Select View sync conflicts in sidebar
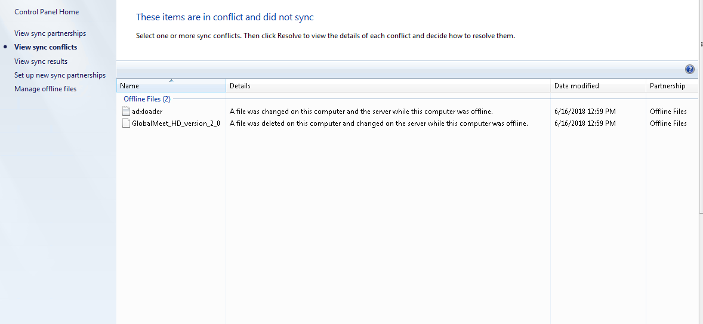 click(45, 47)
